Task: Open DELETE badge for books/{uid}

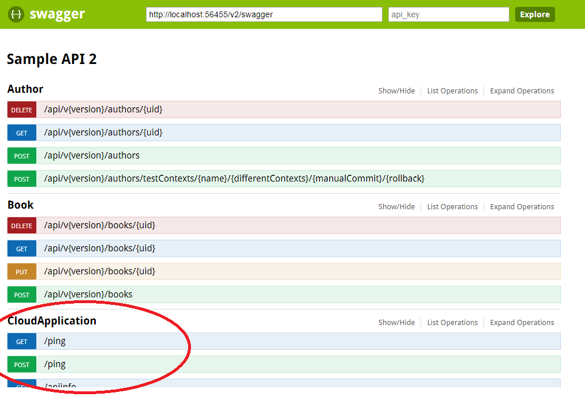Action: pos(22,226)
